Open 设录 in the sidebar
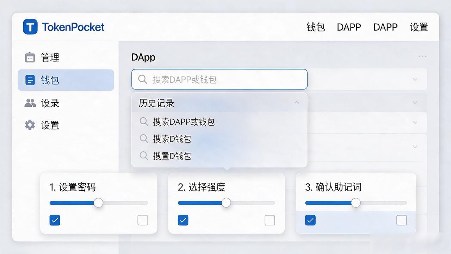 pos(66,103)
